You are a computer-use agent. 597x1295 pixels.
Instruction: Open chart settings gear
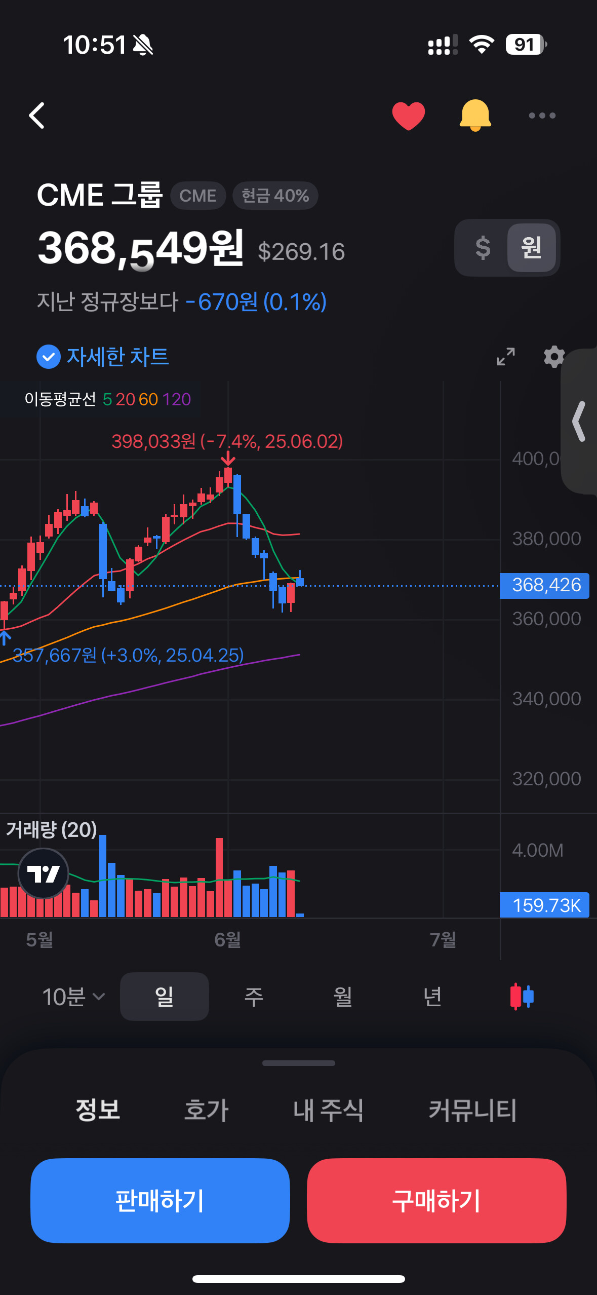[554, 357]
